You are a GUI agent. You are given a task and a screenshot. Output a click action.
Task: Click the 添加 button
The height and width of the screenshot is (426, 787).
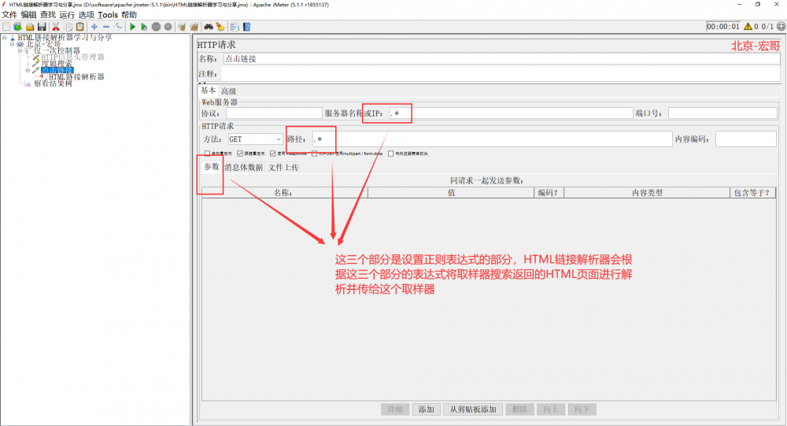(x=426, y=409)
